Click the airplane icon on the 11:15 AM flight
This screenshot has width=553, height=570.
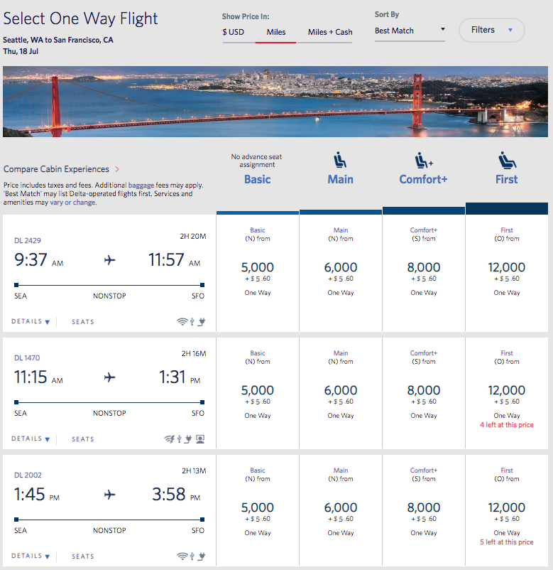click(x=109, y=377)
